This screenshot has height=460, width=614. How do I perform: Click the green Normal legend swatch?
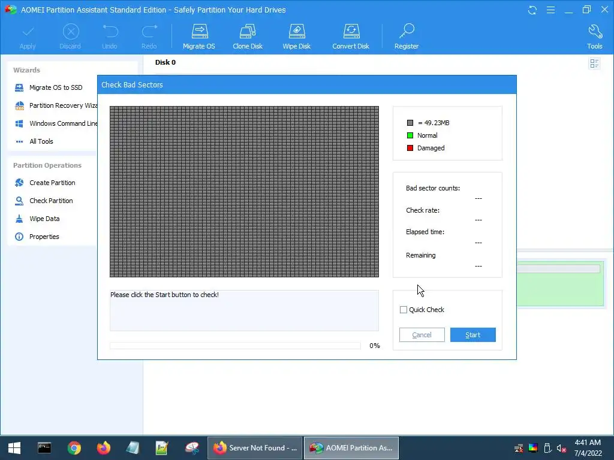[x=410, y=135]
